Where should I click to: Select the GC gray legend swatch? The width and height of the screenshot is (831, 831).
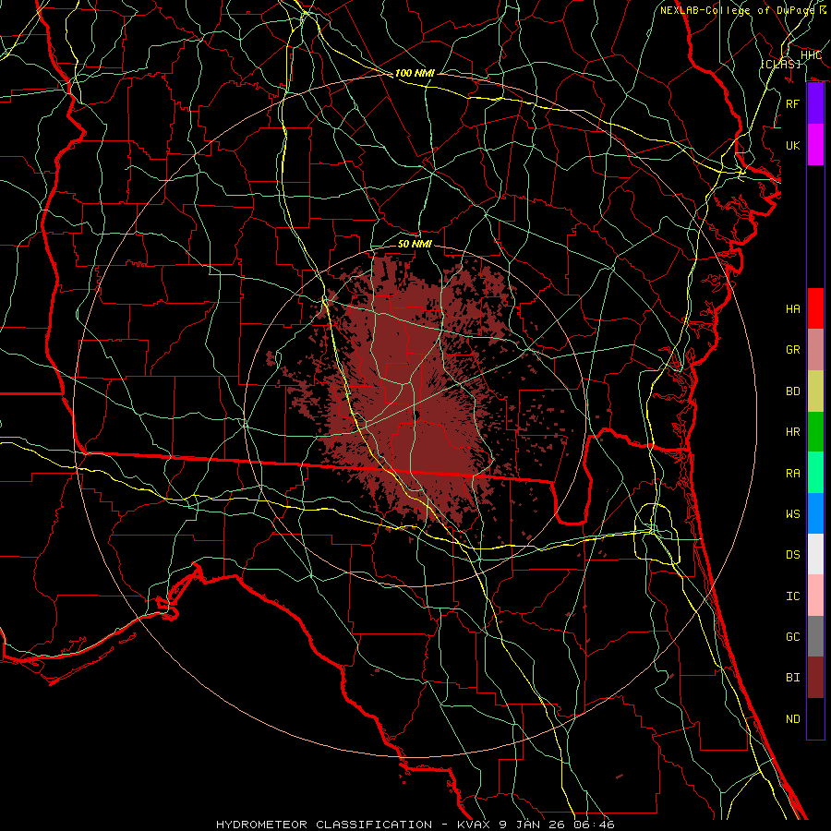[815, 636]
